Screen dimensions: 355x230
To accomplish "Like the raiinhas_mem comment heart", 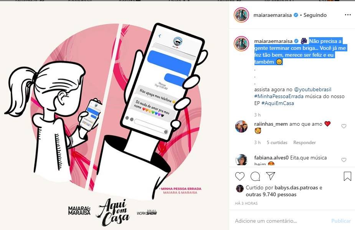I will (x=344, y=126).
